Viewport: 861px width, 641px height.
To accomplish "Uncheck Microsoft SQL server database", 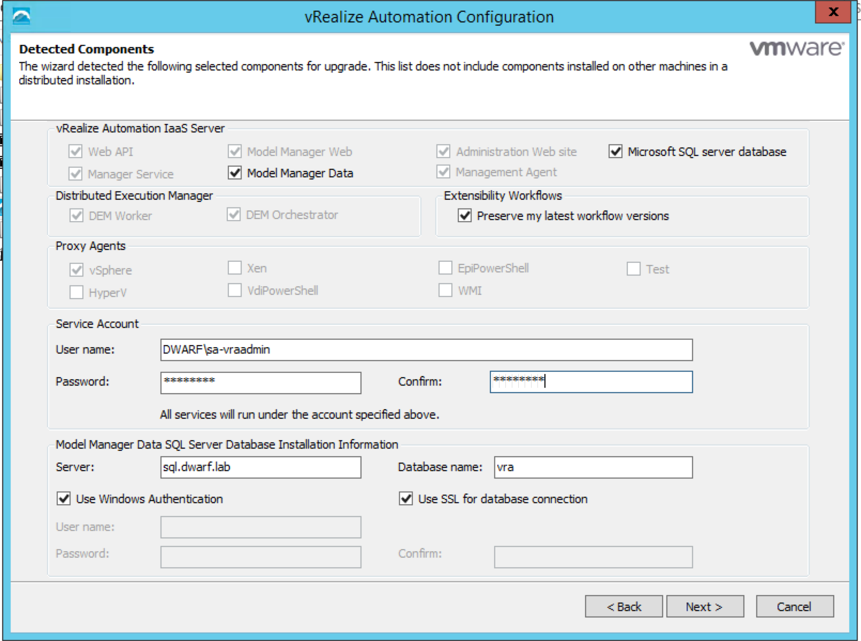I will pos(616,152).
